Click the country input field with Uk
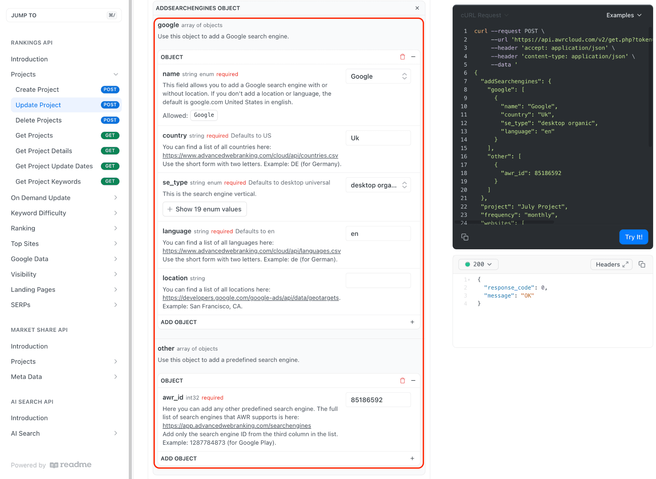This screenshot has width=656, height=479. click(378, 138)
